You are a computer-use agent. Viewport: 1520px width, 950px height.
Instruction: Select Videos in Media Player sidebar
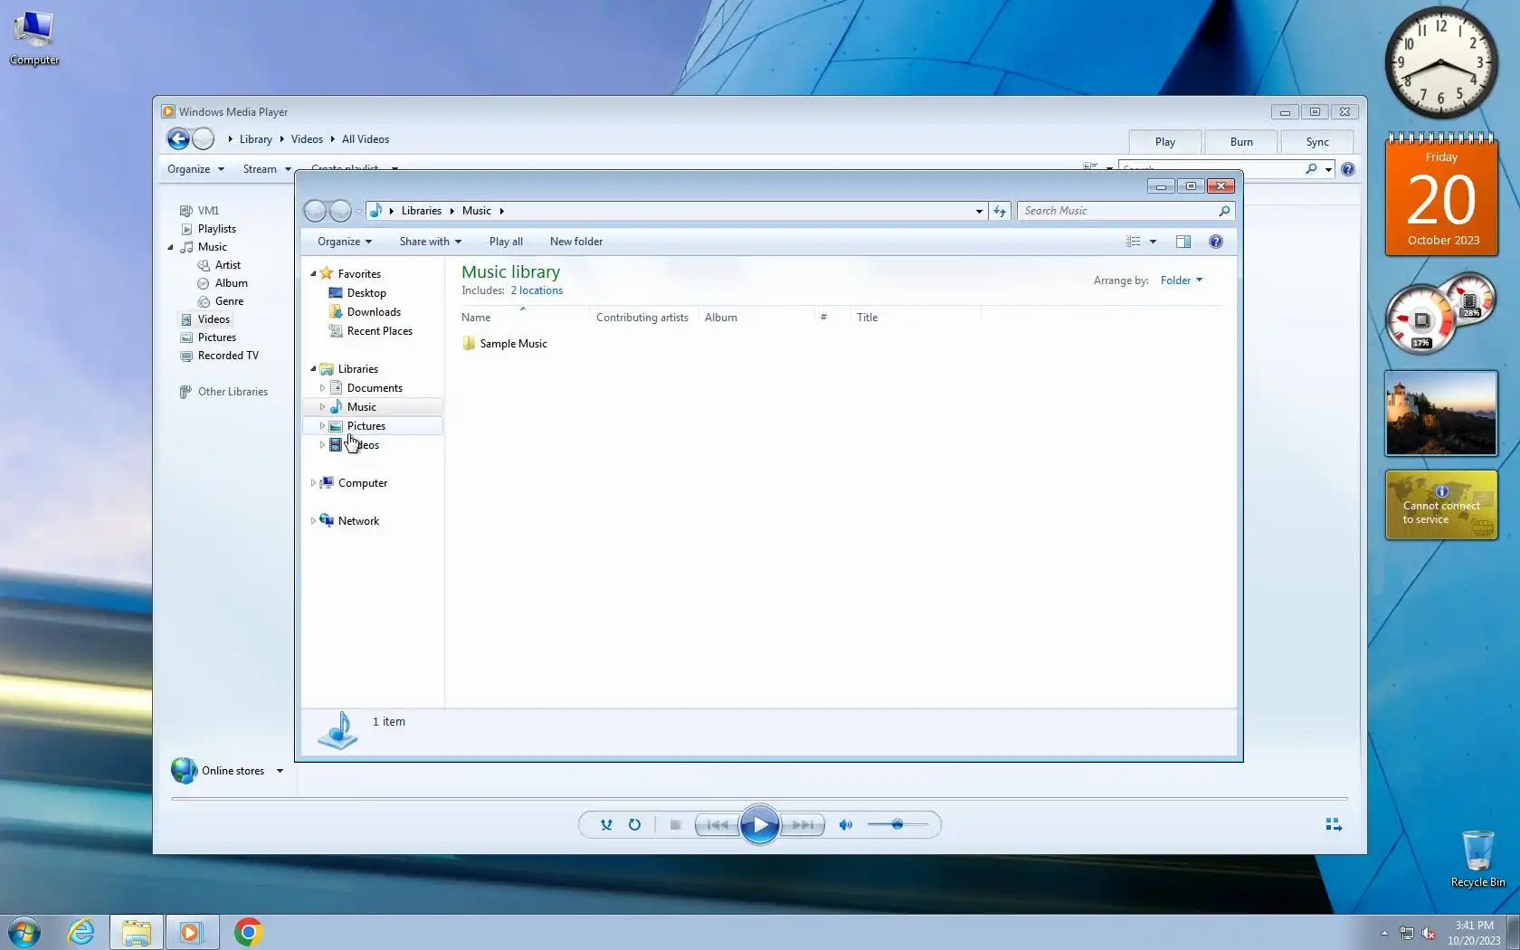point(214,319)
